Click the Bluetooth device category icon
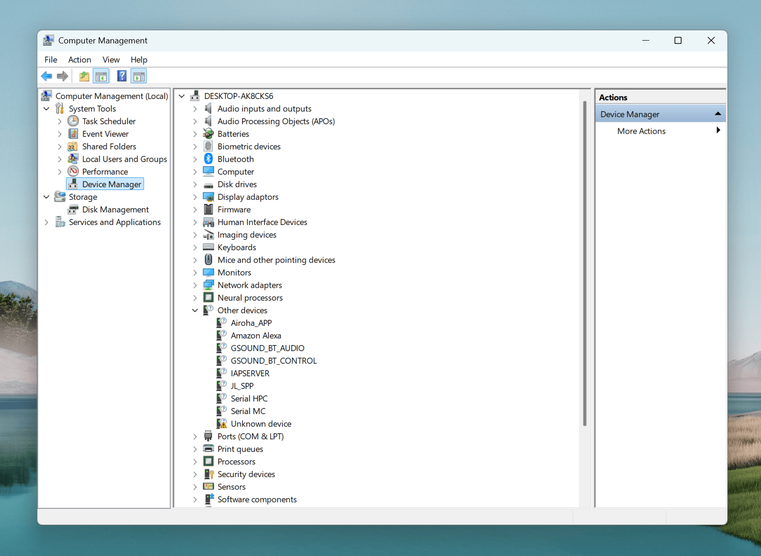The height and width of the screenshot is (556, 761). click(208, 159)
